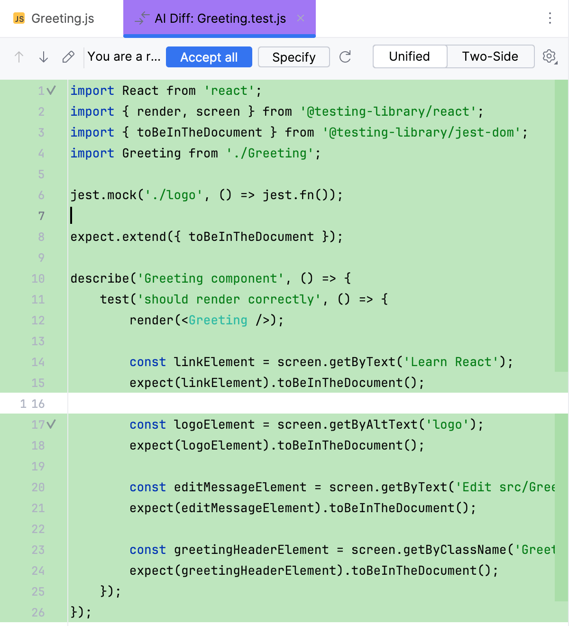The height and width of the screenshot is (626, 569).
Task: Open diff settings via the gear icon
Action: click(548, 56)
